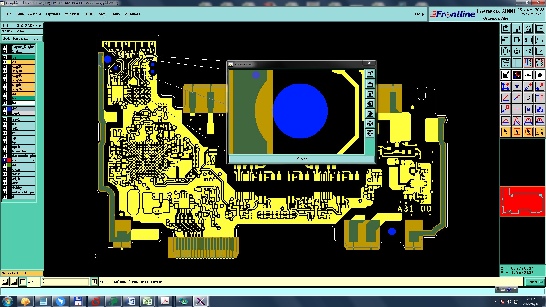Click the pan right icon

(x=517, y=40)
